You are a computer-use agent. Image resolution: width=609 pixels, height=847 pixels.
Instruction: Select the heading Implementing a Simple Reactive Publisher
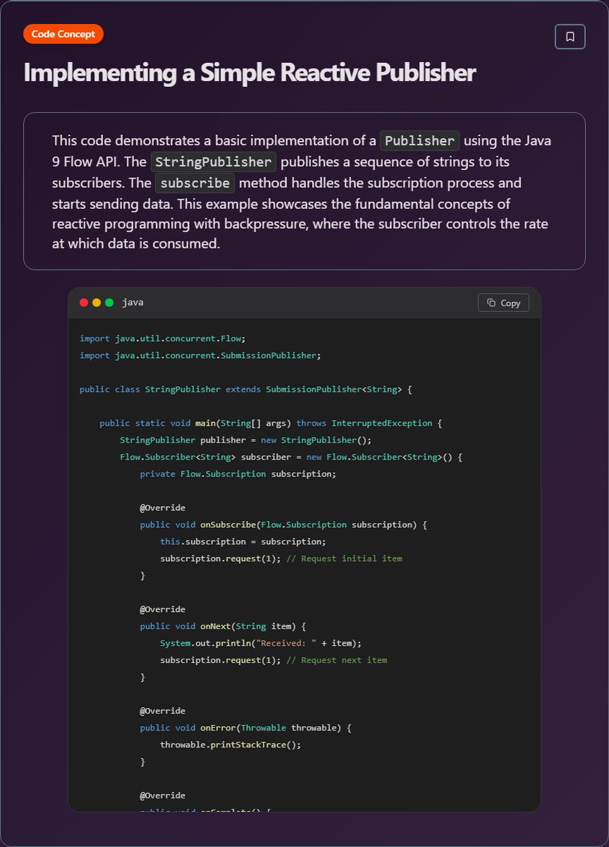tap(250, 73)
